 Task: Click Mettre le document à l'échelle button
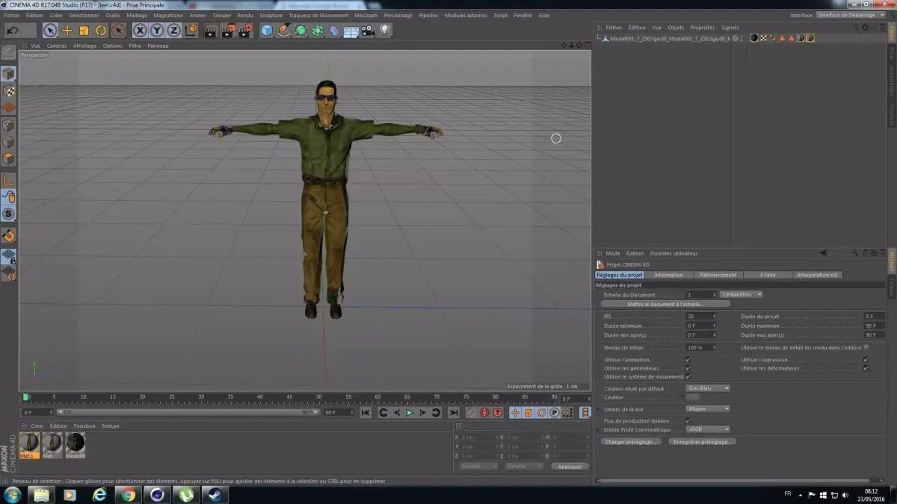665,305
